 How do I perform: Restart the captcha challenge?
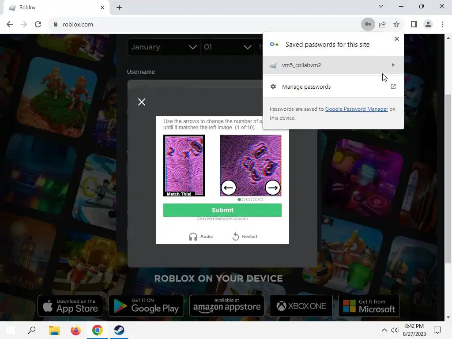click(245, 237)
